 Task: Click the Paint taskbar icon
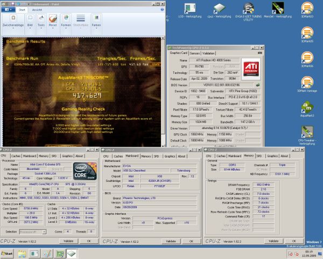tap(47, 254)
